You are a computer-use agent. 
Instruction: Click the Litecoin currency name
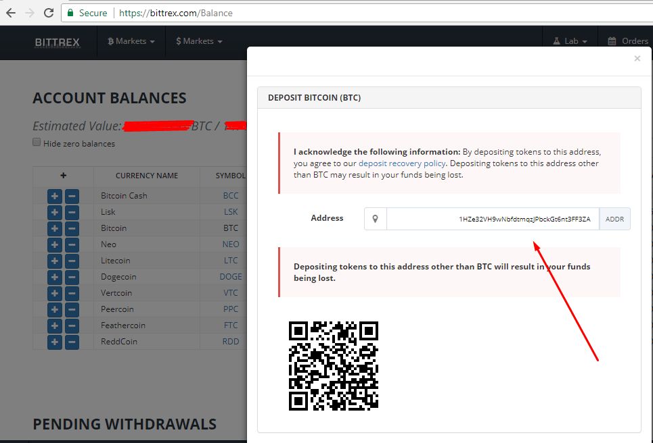[115, 261]
